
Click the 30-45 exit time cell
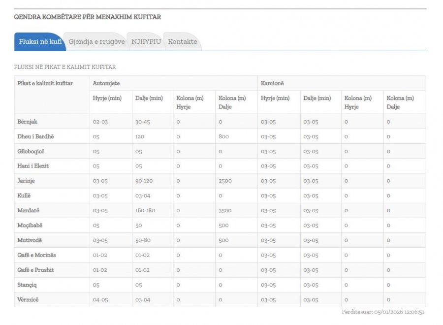pos(143,122)
